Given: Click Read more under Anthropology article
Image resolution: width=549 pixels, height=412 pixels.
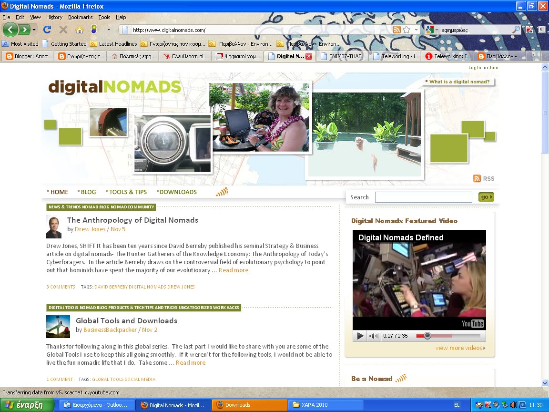Looking at the screenshot, I should tap(234, 270).
